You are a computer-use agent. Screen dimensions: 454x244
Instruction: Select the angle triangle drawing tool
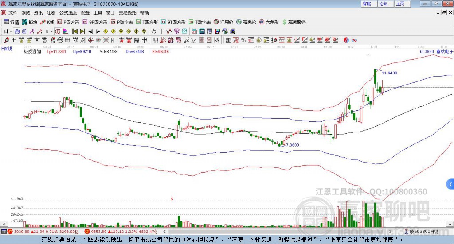pos(83,40)
